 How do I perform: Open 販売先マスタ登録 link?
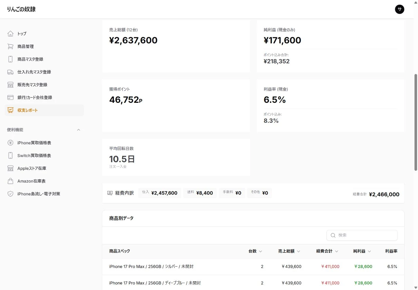point(44,85)
